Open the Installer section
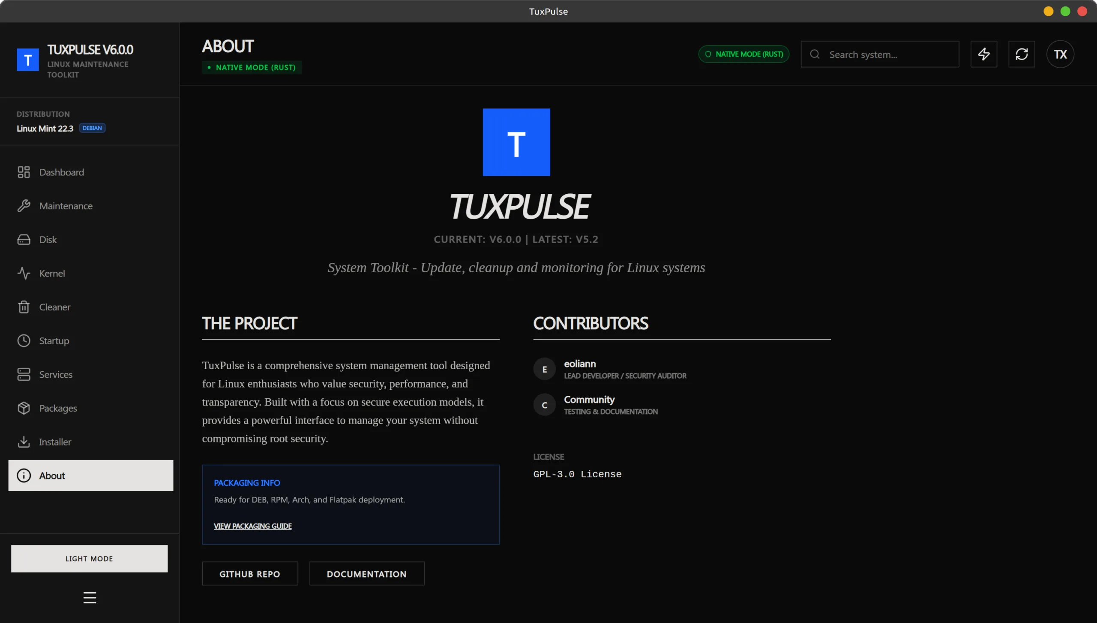The height and width of the screenshot is (623, 1097). [55, 442]
